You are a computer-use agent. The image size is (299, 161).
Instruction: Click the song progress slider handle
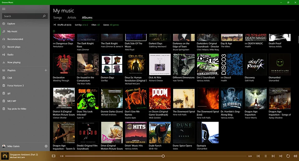[163, 156]
